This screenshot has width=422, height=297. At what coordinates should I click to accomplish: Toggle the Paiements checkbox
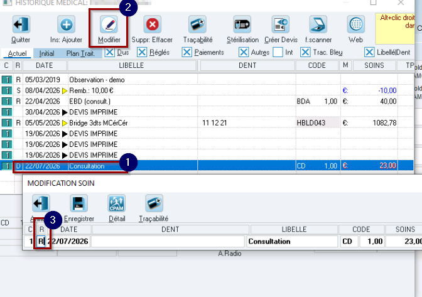click(x=187, y=52)
